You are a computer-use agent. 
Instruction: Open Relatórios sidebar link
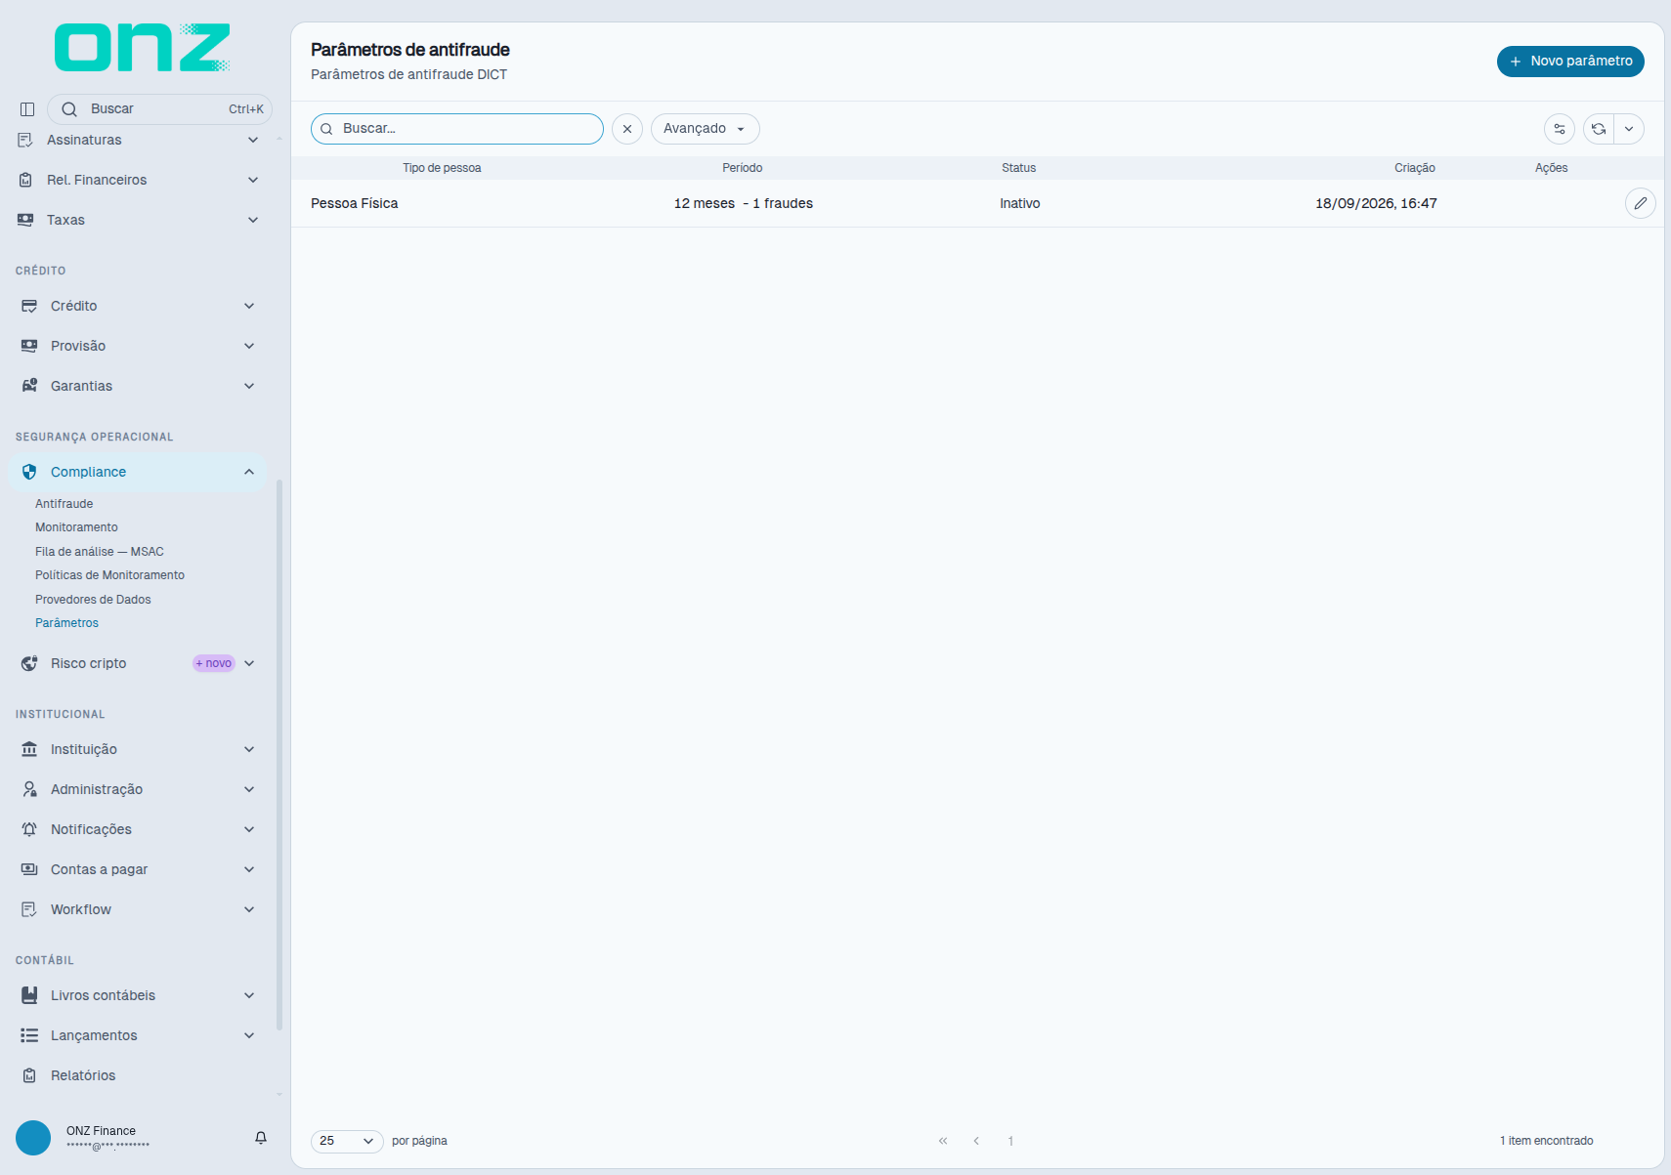click(x=83, y=1075)
